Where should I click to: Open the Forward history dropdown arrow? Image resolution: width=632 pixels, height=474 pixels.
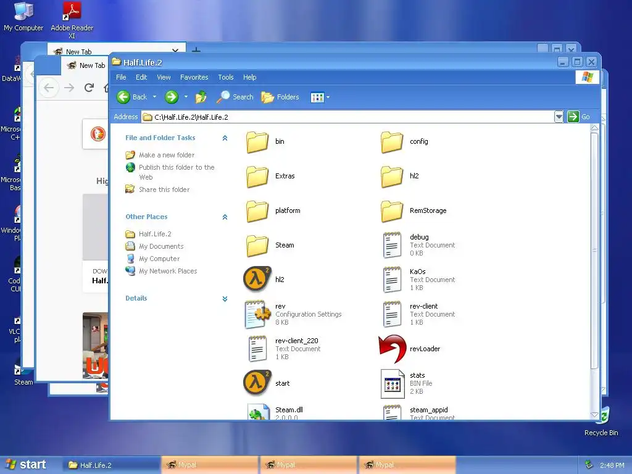(x=186, y=97)
